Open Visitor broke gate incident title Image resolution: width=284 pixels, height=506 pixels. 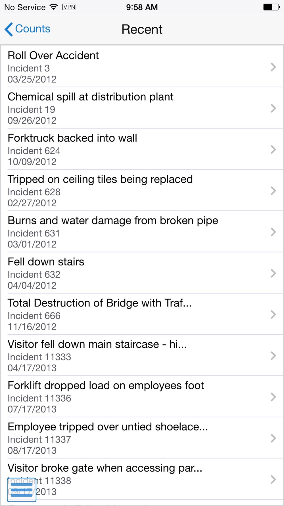[105, 468]
